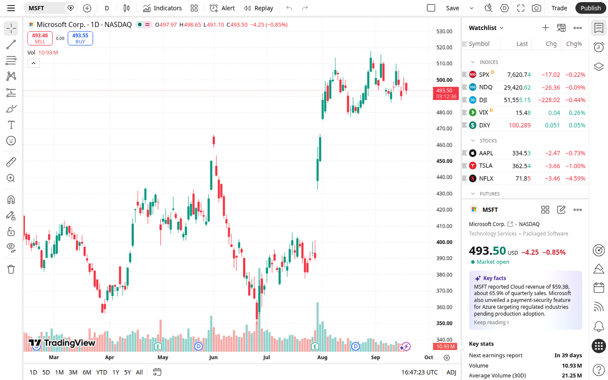Expand the Save dropdown arrow
The width and height of the screenshot is (608, 380).
[x=472, y=8]
